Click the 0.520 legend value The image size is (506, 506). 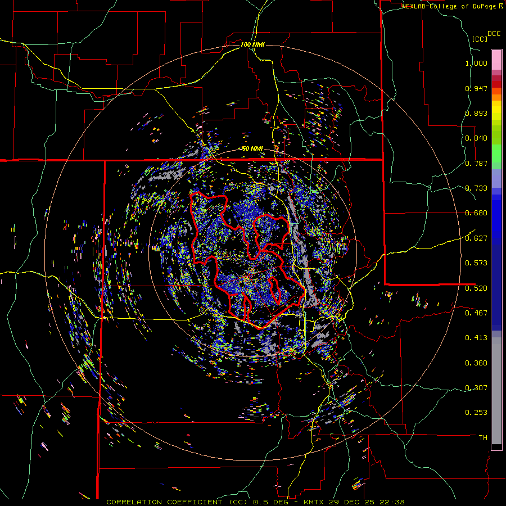point(476,288)
